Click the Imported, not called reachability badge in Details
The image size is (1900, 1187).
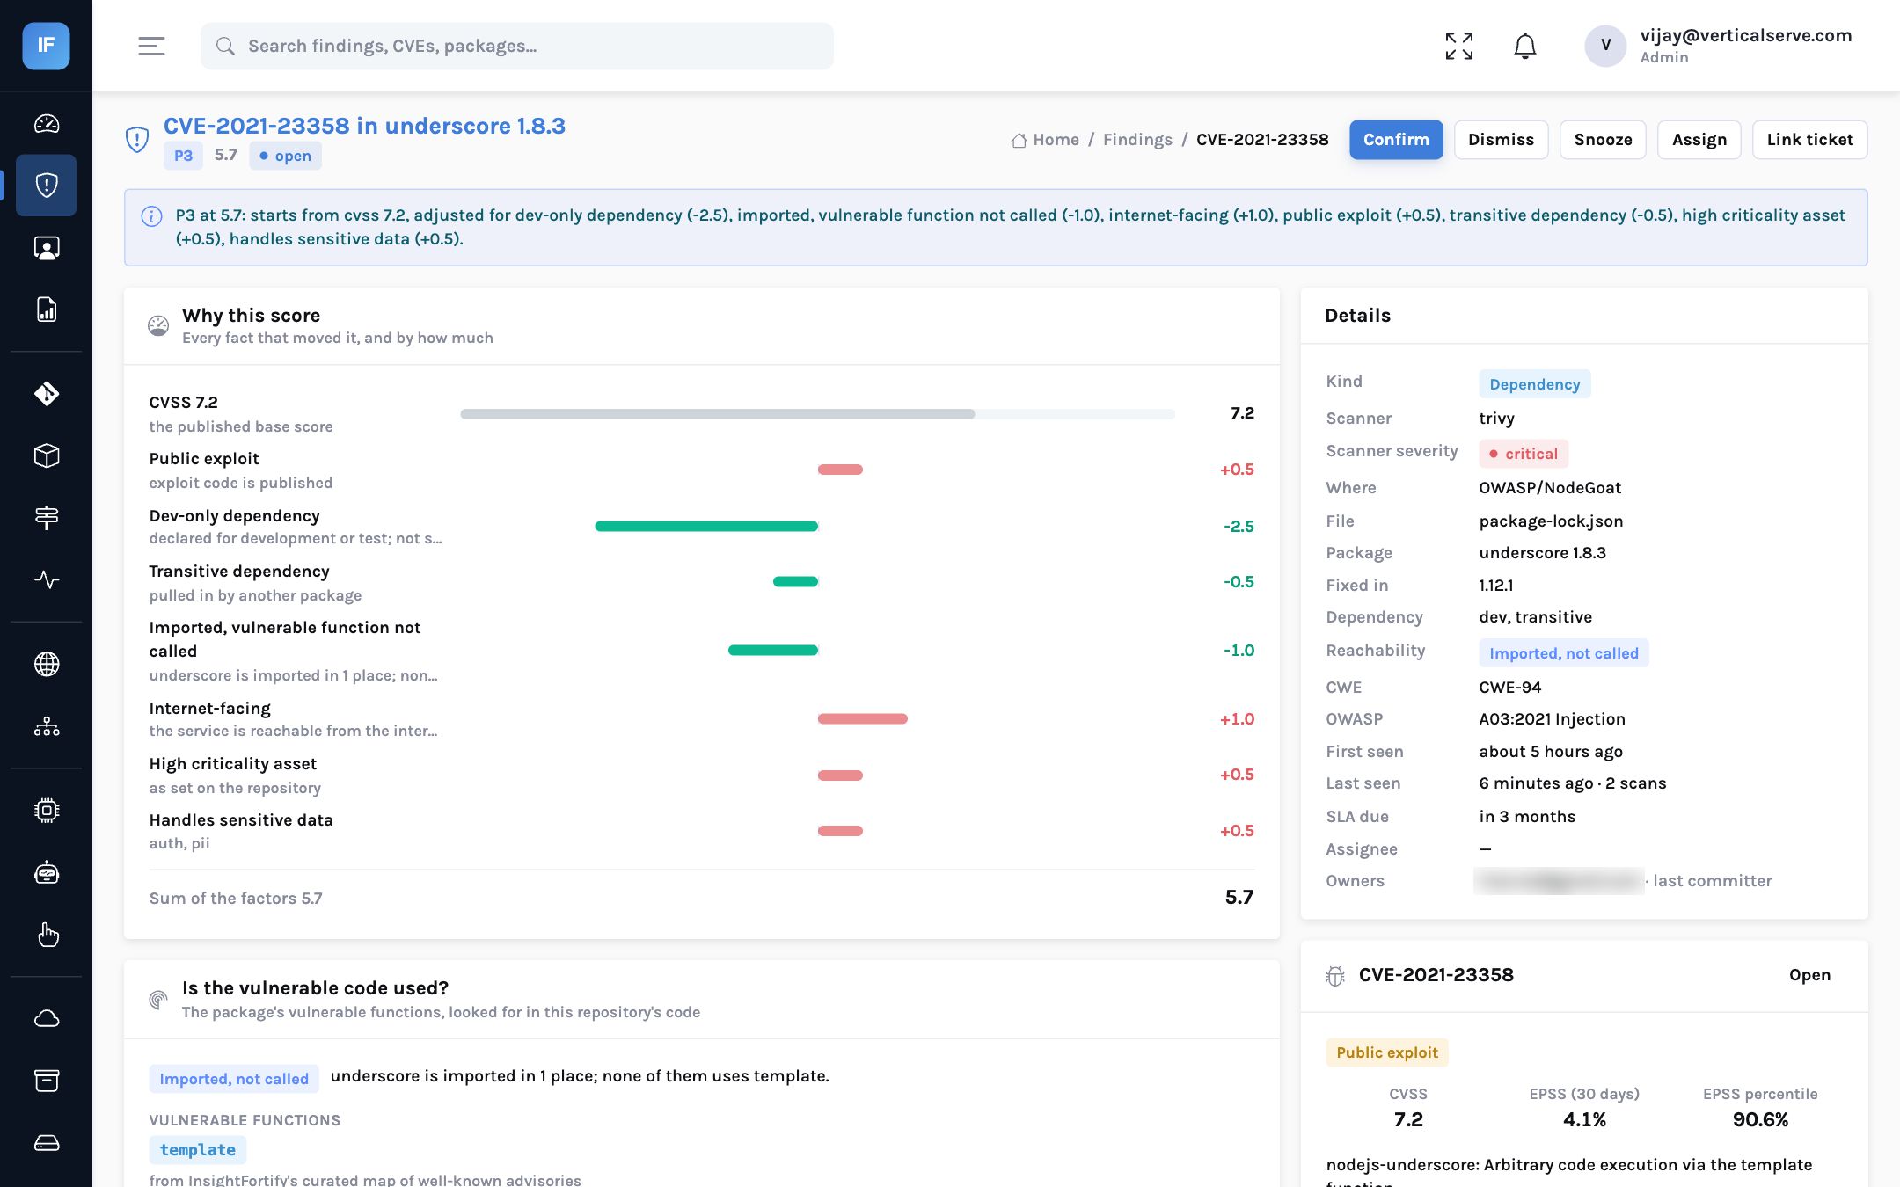[x=1563, y=653]
